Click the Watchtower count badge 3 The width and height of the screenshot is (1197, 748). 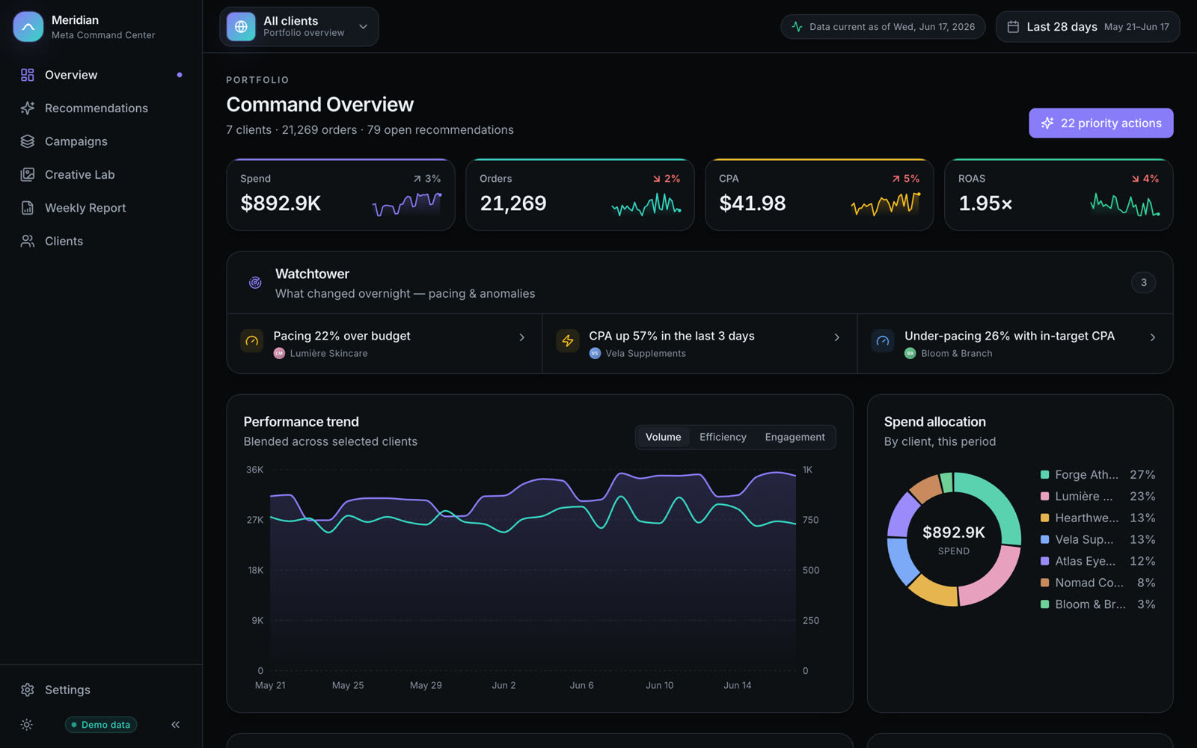click(x=1144, y=283)
